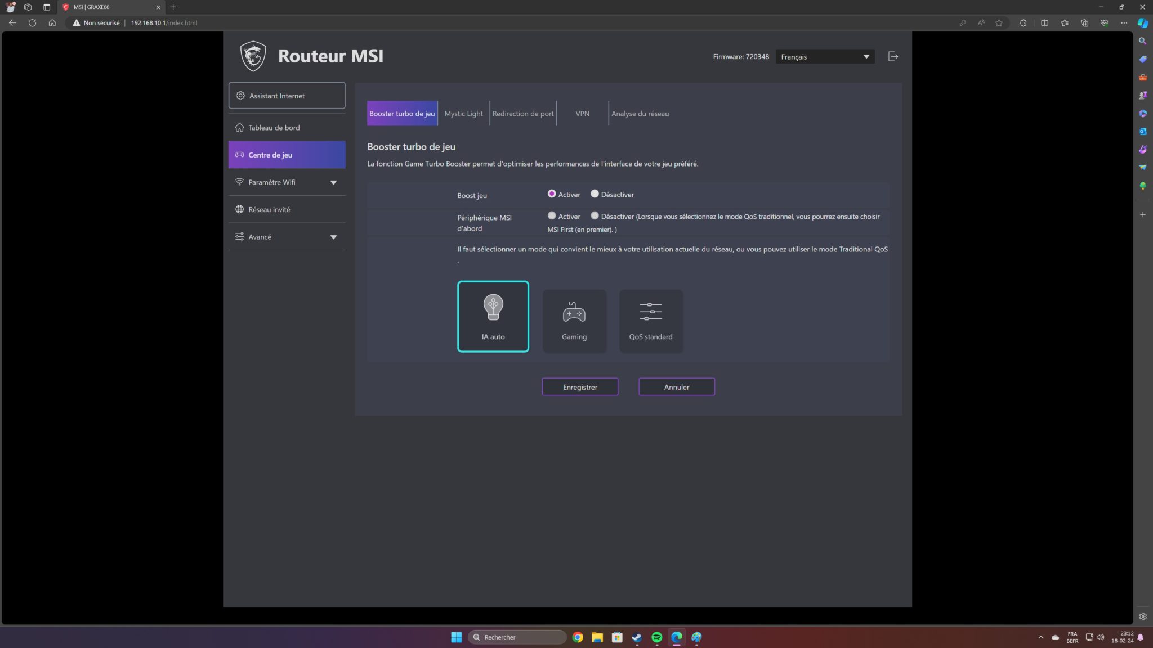Click the Annuler button
Screen dimensions: 1153x648
pyautogui.click(x=676, y=387)
